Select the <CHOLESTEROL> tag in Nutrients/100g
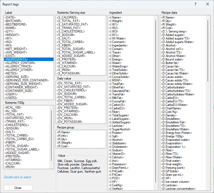The image size is (214, 193). 17,125
